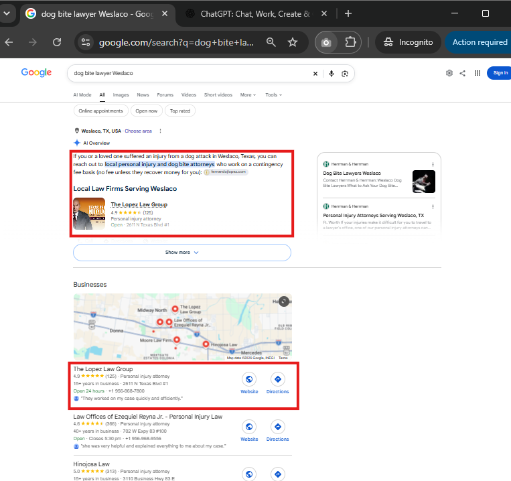Screen dimensions: 511x481
Task: Go forward one page in the browser
Action: (33, 42)
